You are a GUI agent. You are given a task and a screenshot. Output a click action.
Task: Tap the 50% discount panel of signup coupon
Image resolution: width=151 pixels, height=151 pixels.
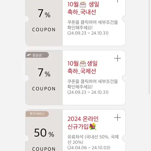point(44,130)
